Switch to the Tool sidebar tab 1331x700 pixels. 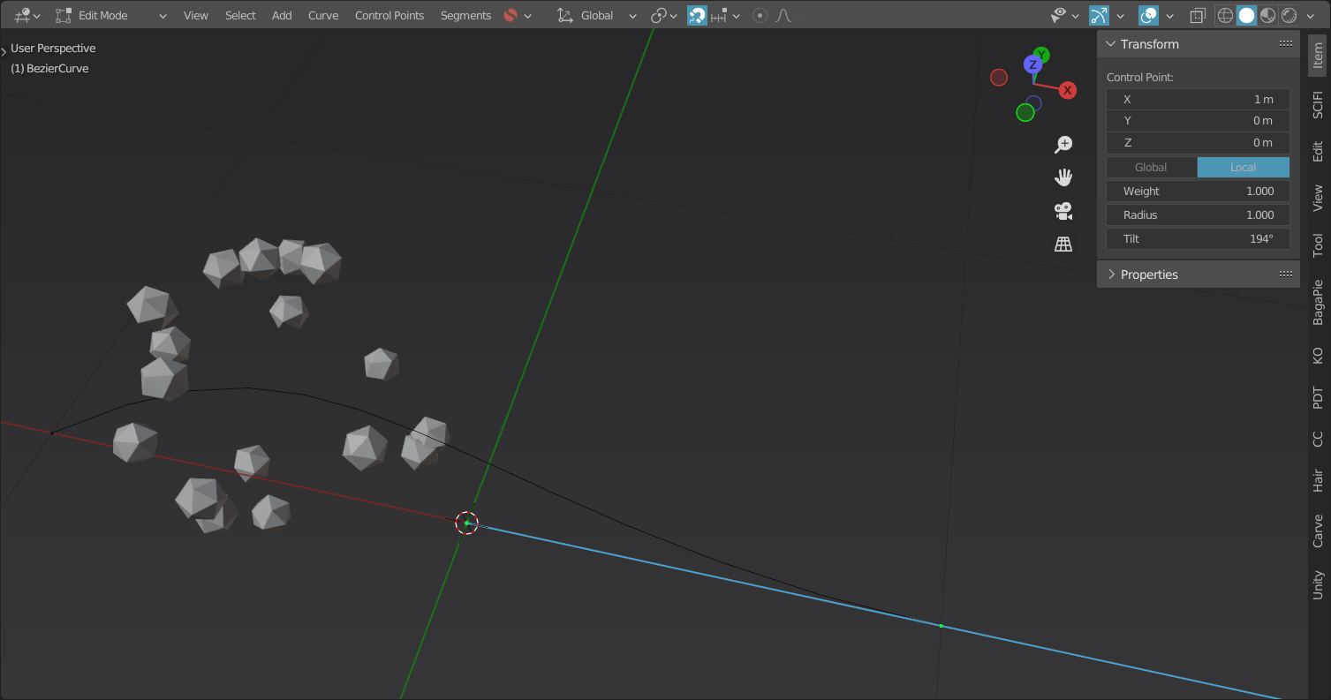pyautogui.click(x=1317, y=245)
